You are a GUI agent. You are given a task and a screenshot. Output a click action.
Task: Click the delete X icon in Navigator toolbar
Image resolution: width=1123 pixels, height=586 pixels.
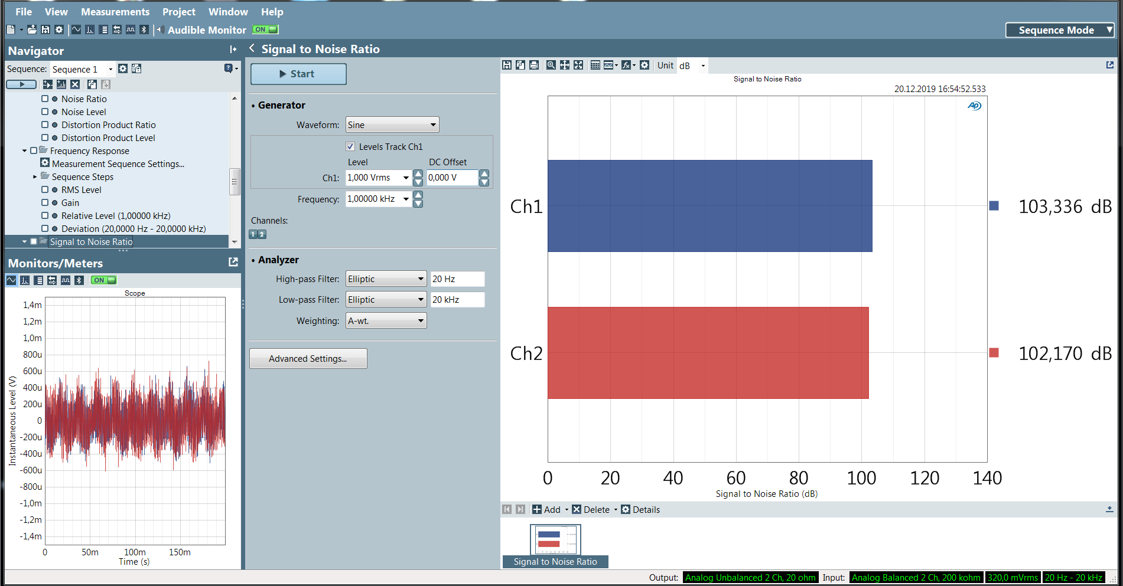coord(75,84)
